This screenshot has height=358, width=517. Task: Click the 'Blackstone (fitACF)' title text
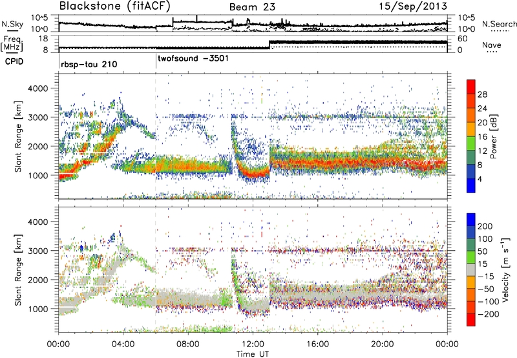point(114,6)
